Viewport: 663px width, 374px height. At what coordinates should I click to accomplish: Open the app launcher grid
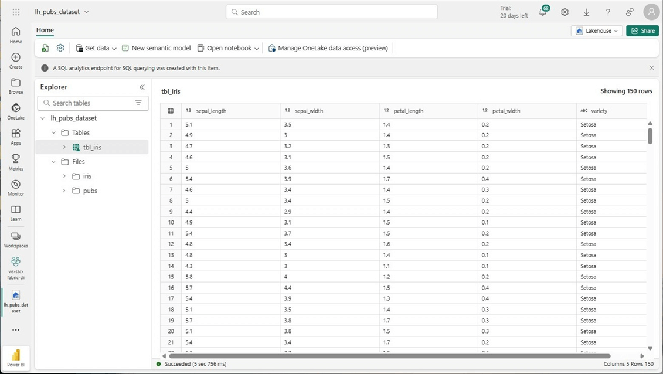16,12
